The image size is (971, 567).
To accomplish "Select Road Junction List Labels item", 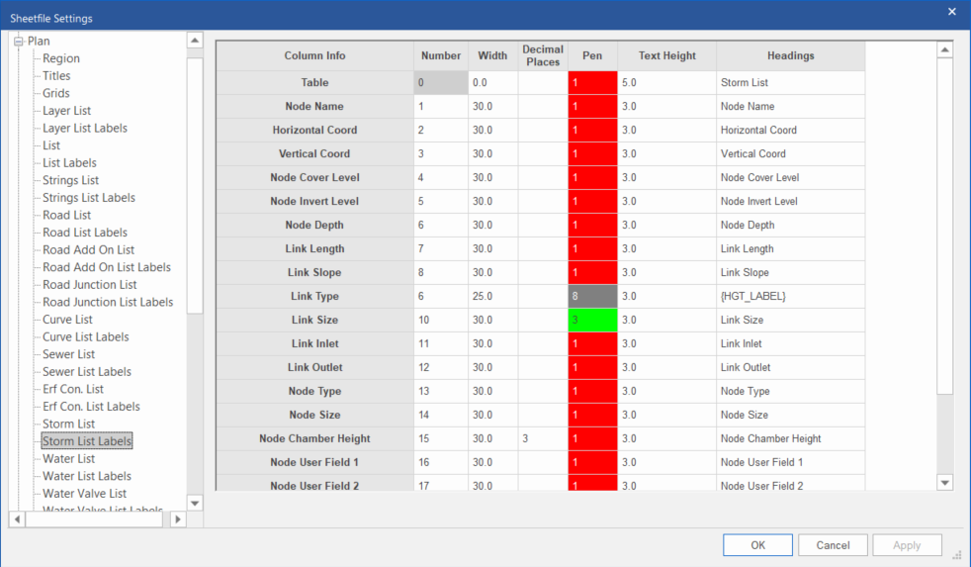I will tap(107, 302).
